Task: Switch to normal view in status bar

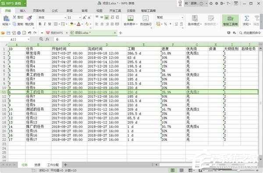Action: click(173, 170)
